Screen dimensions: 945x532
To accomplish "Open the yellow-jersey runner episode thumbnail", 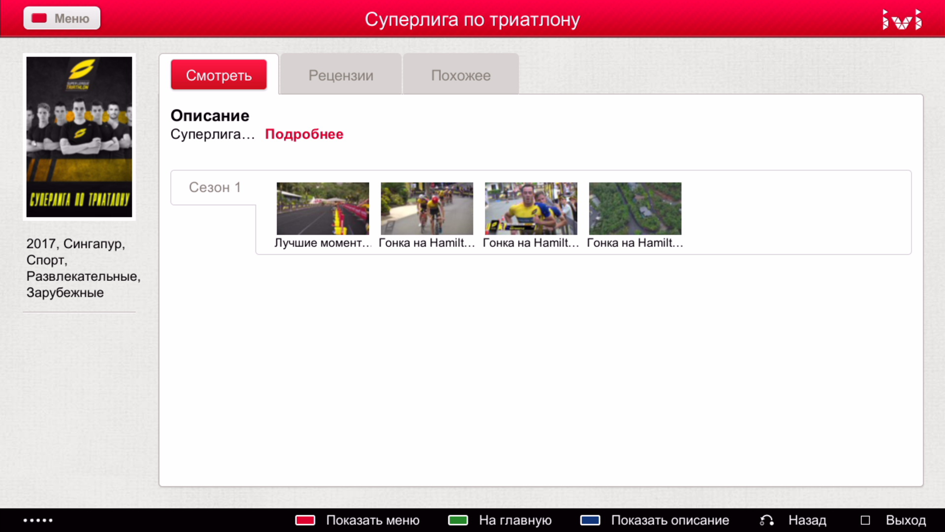I will [531, 208].
